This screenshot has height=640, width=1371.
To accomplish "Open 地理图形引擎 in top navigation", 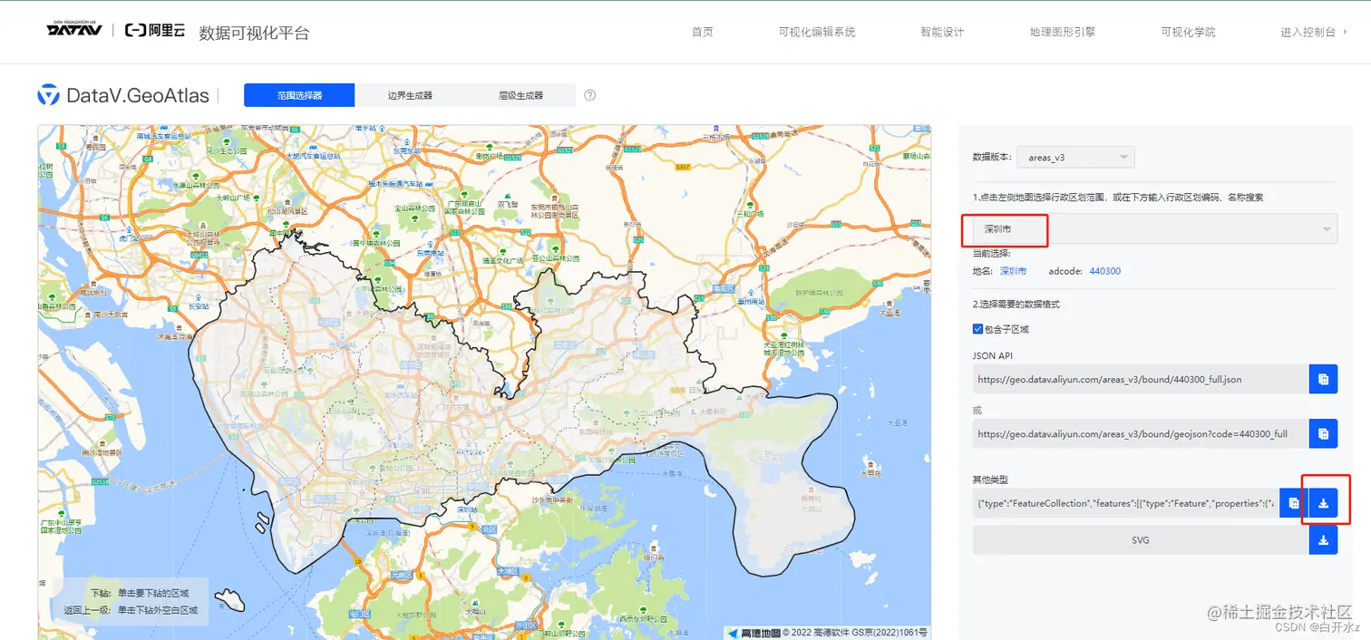I will (1062, 32).
